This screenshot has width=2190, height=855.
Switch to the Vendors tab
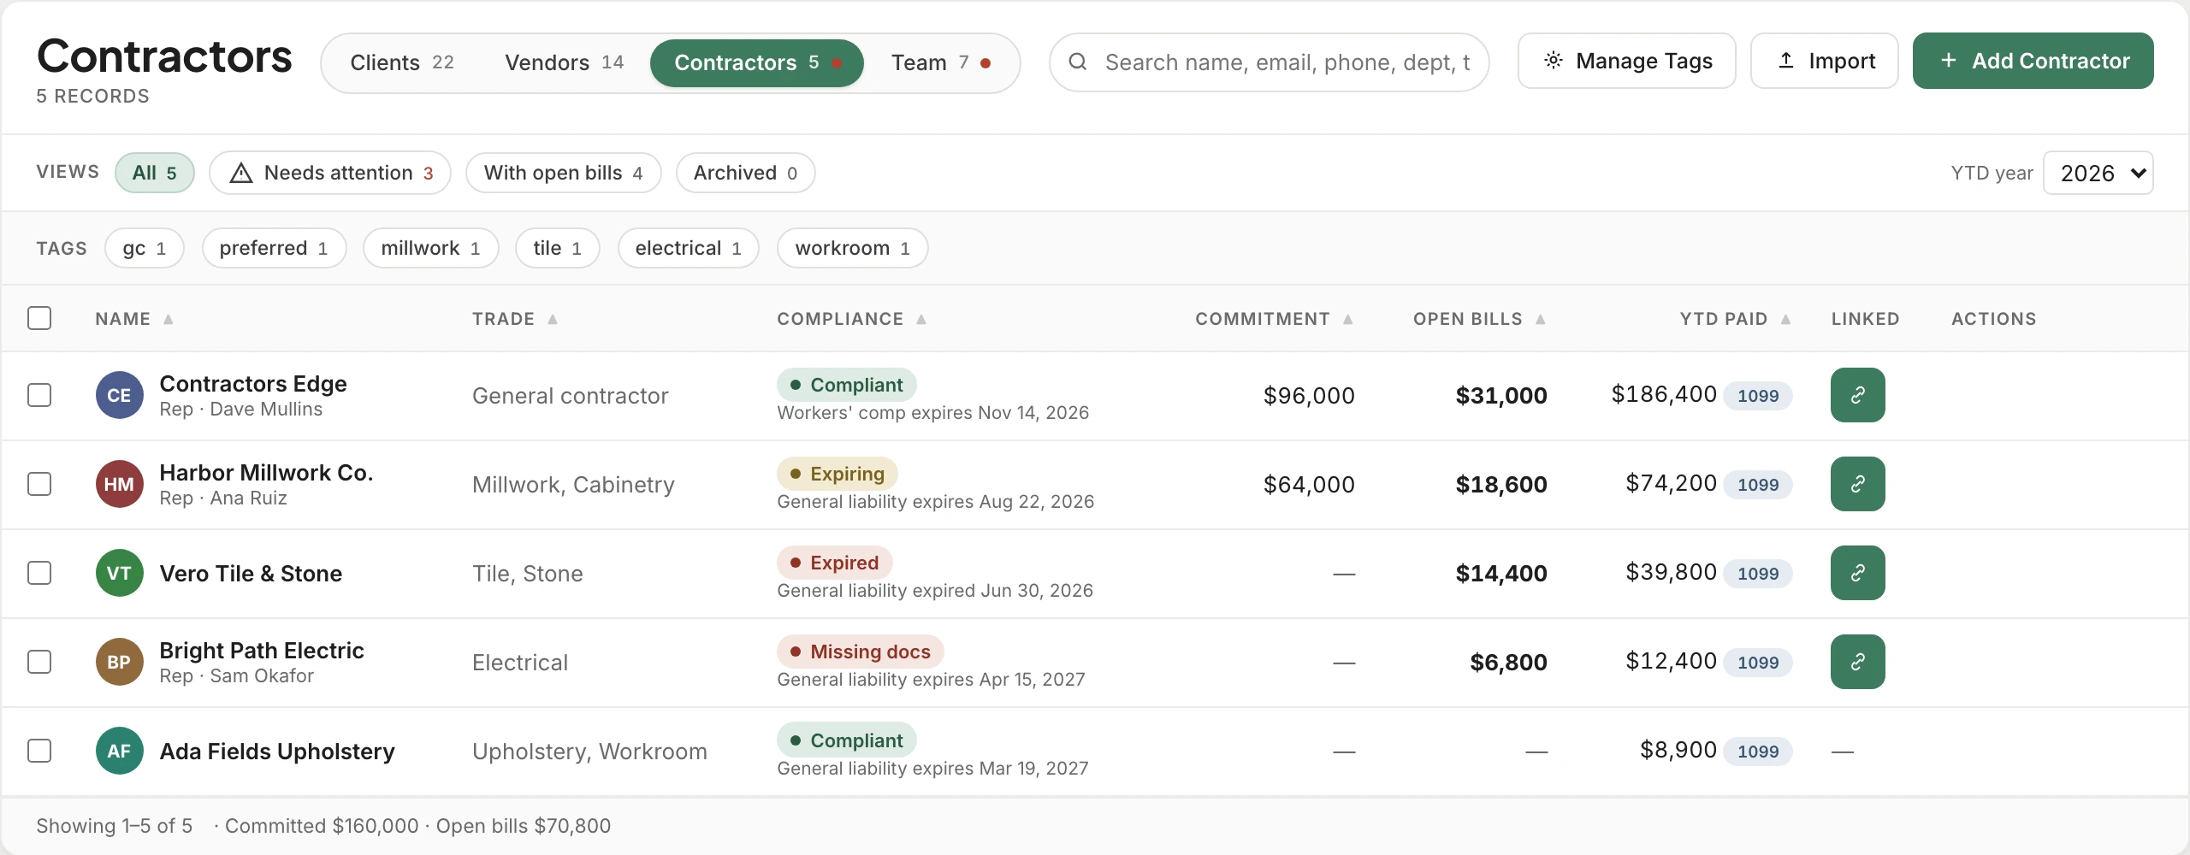coord(564,62)
